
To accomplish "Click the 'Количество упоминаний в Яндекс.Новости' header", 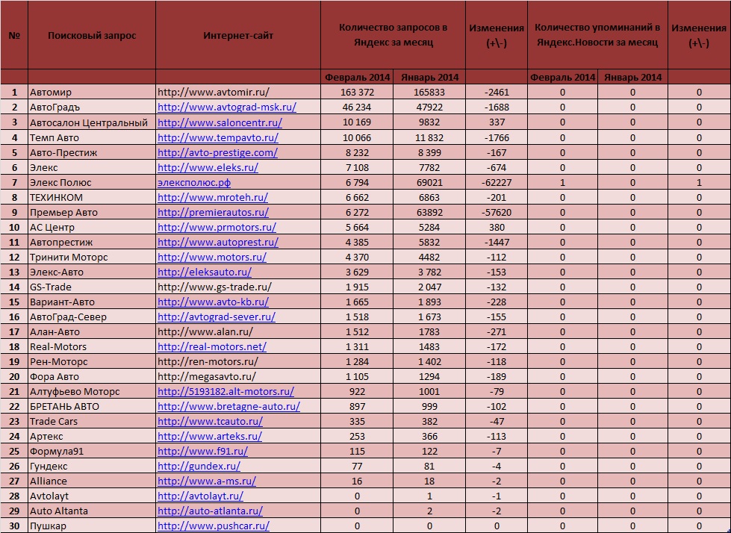I will 597,35.
